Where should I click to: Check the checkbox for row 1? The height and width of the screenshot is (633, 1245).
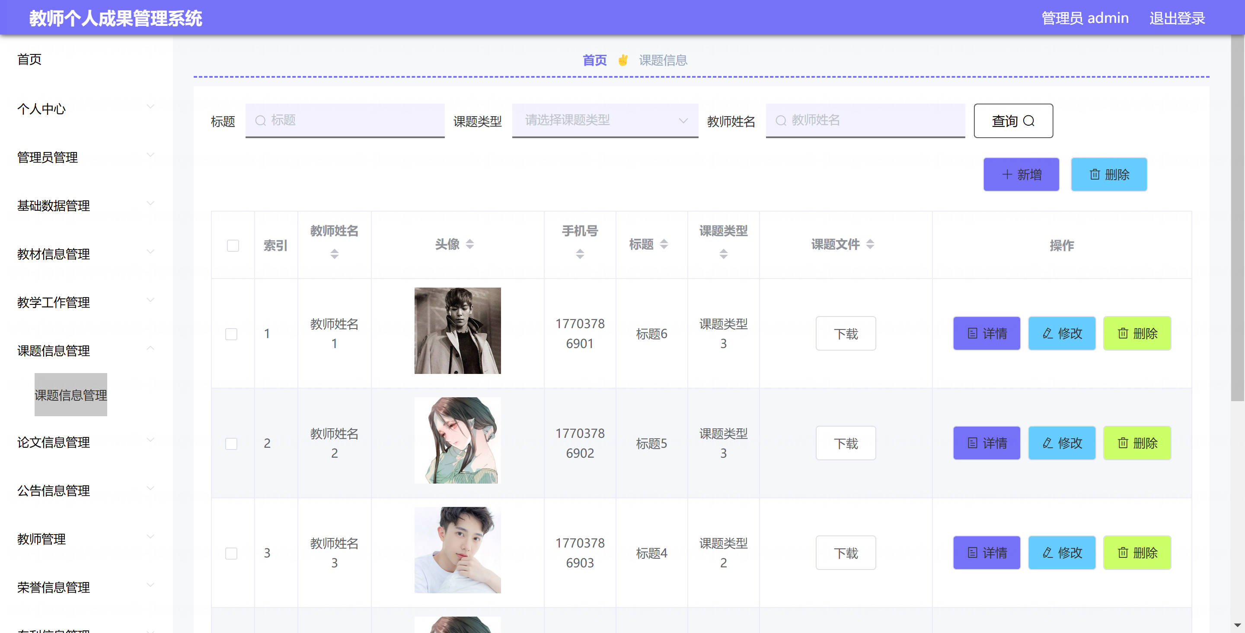click(232, 334)
